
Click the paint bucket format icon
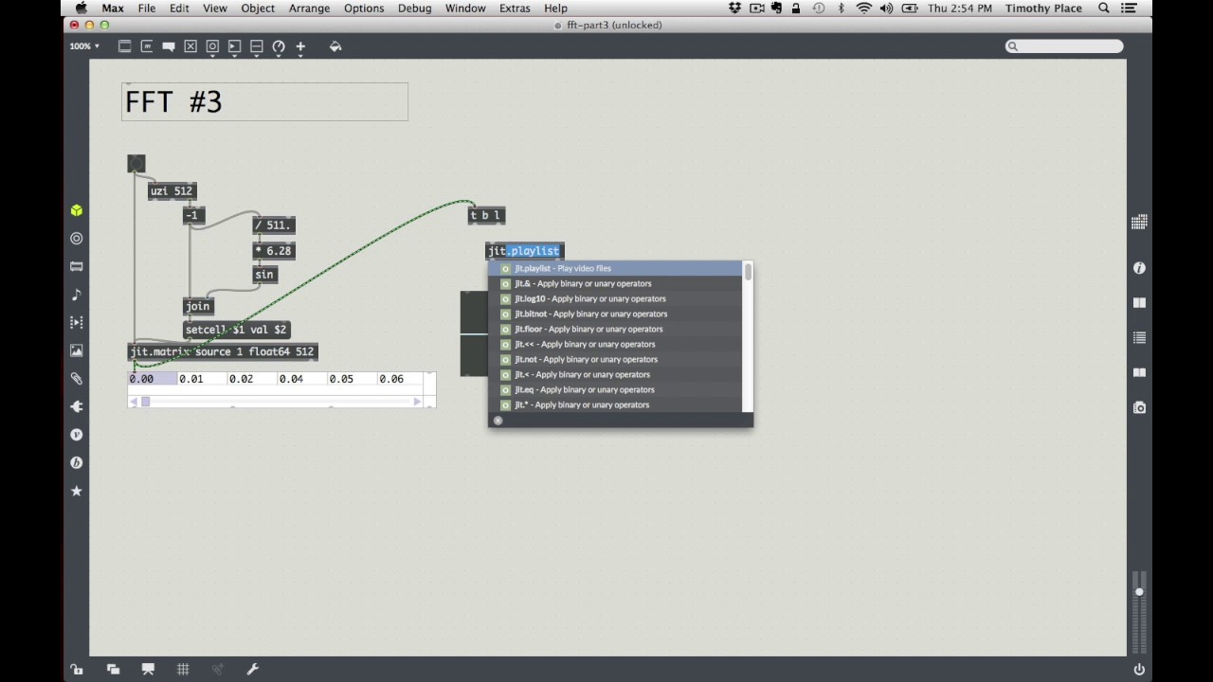tap(335, 45)
